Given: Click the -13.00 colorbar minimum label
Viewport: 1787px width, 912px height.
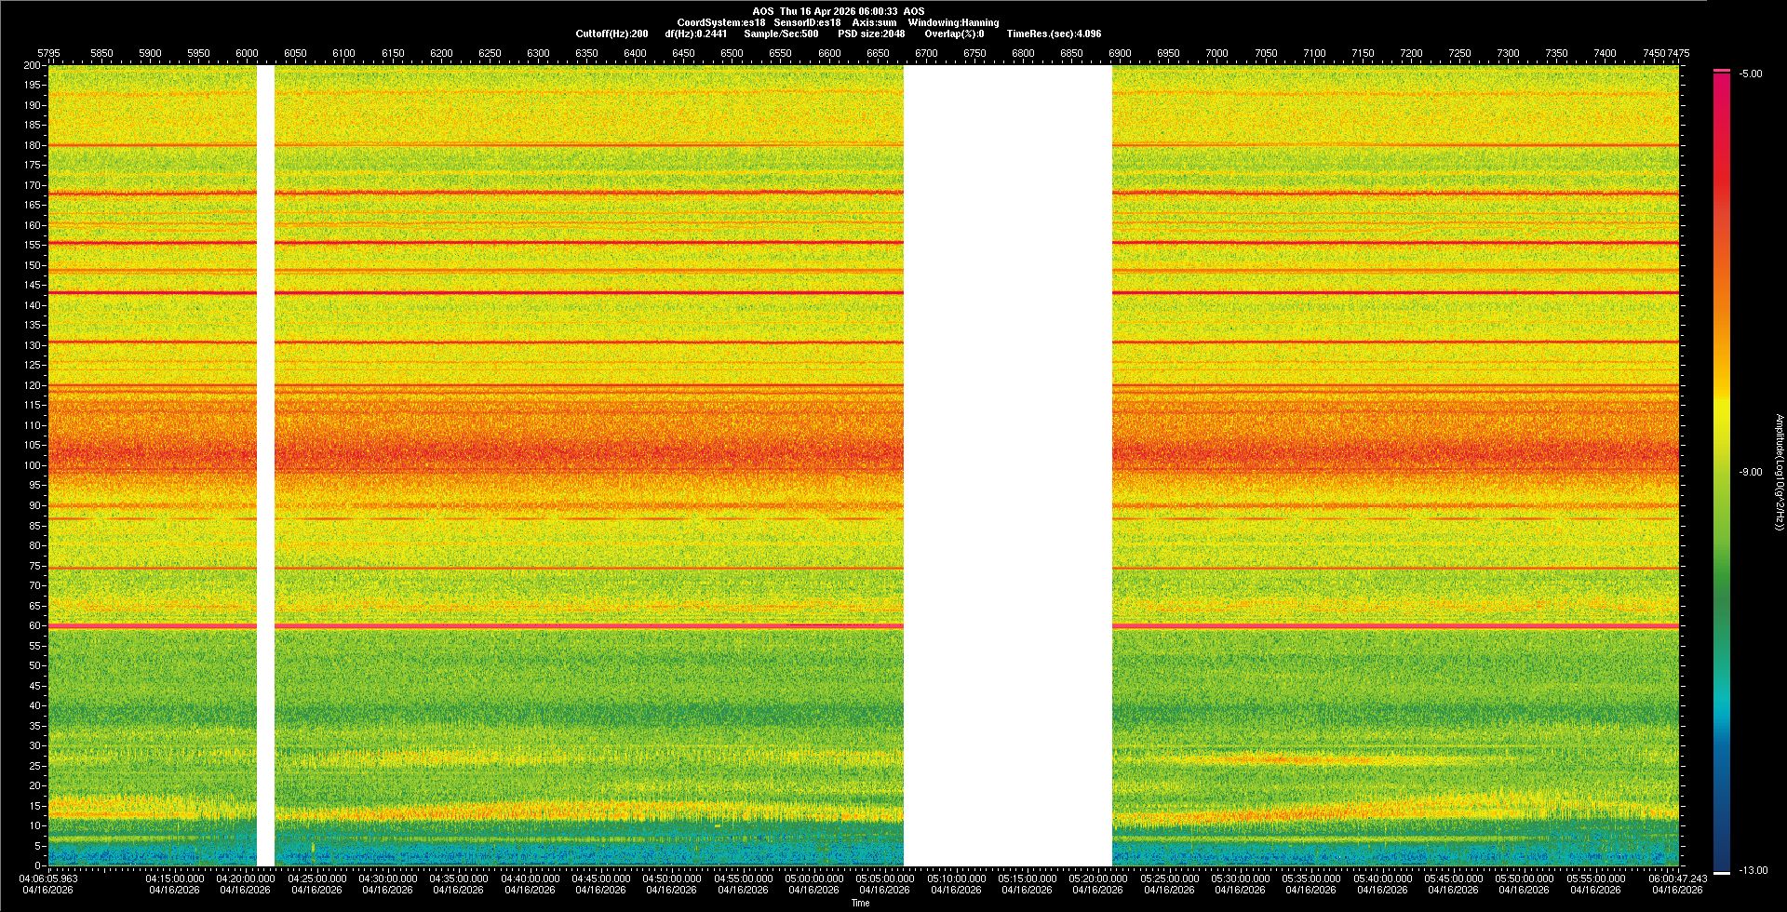Looking at the screenshot, I should coord(1753,871).
